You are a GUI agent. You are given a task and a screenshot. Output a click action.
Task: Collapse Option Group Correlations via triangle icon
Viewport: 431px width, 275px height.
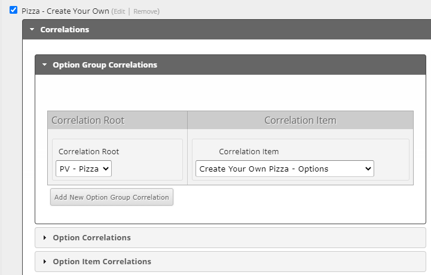click(44, 65)
